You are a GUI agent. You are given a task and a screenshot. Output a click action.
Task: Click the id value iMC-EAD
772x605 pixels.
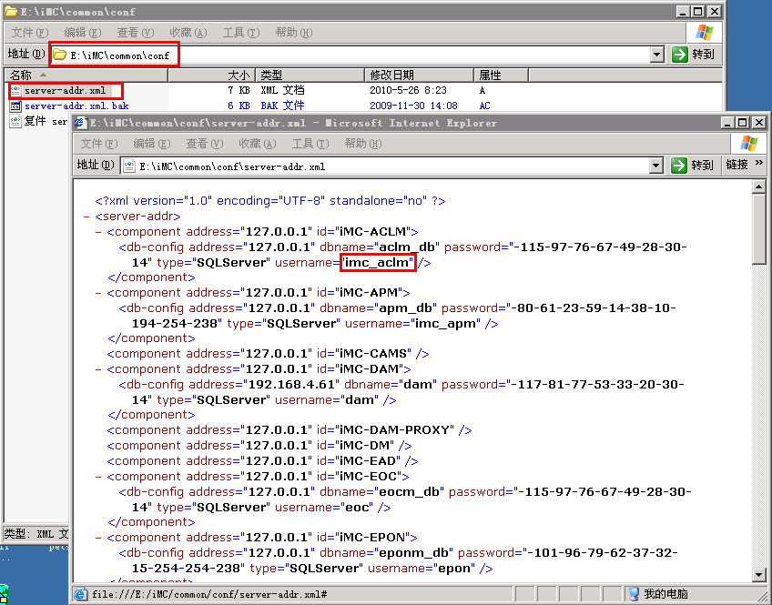(368, 461)
